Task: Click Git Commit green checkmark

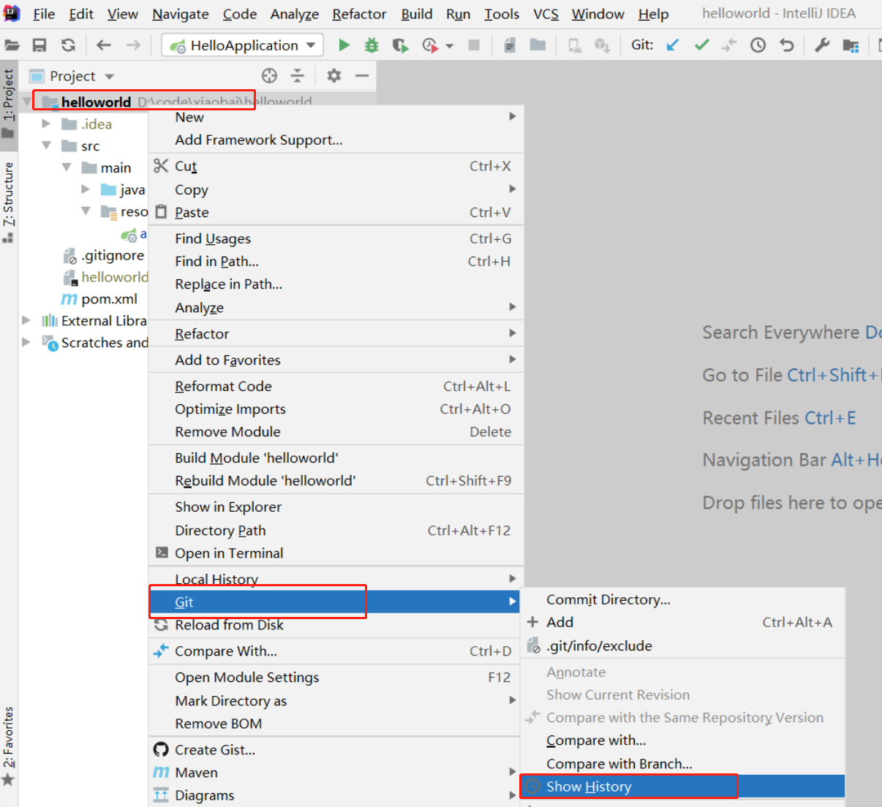Action: (x=702, y=45)
